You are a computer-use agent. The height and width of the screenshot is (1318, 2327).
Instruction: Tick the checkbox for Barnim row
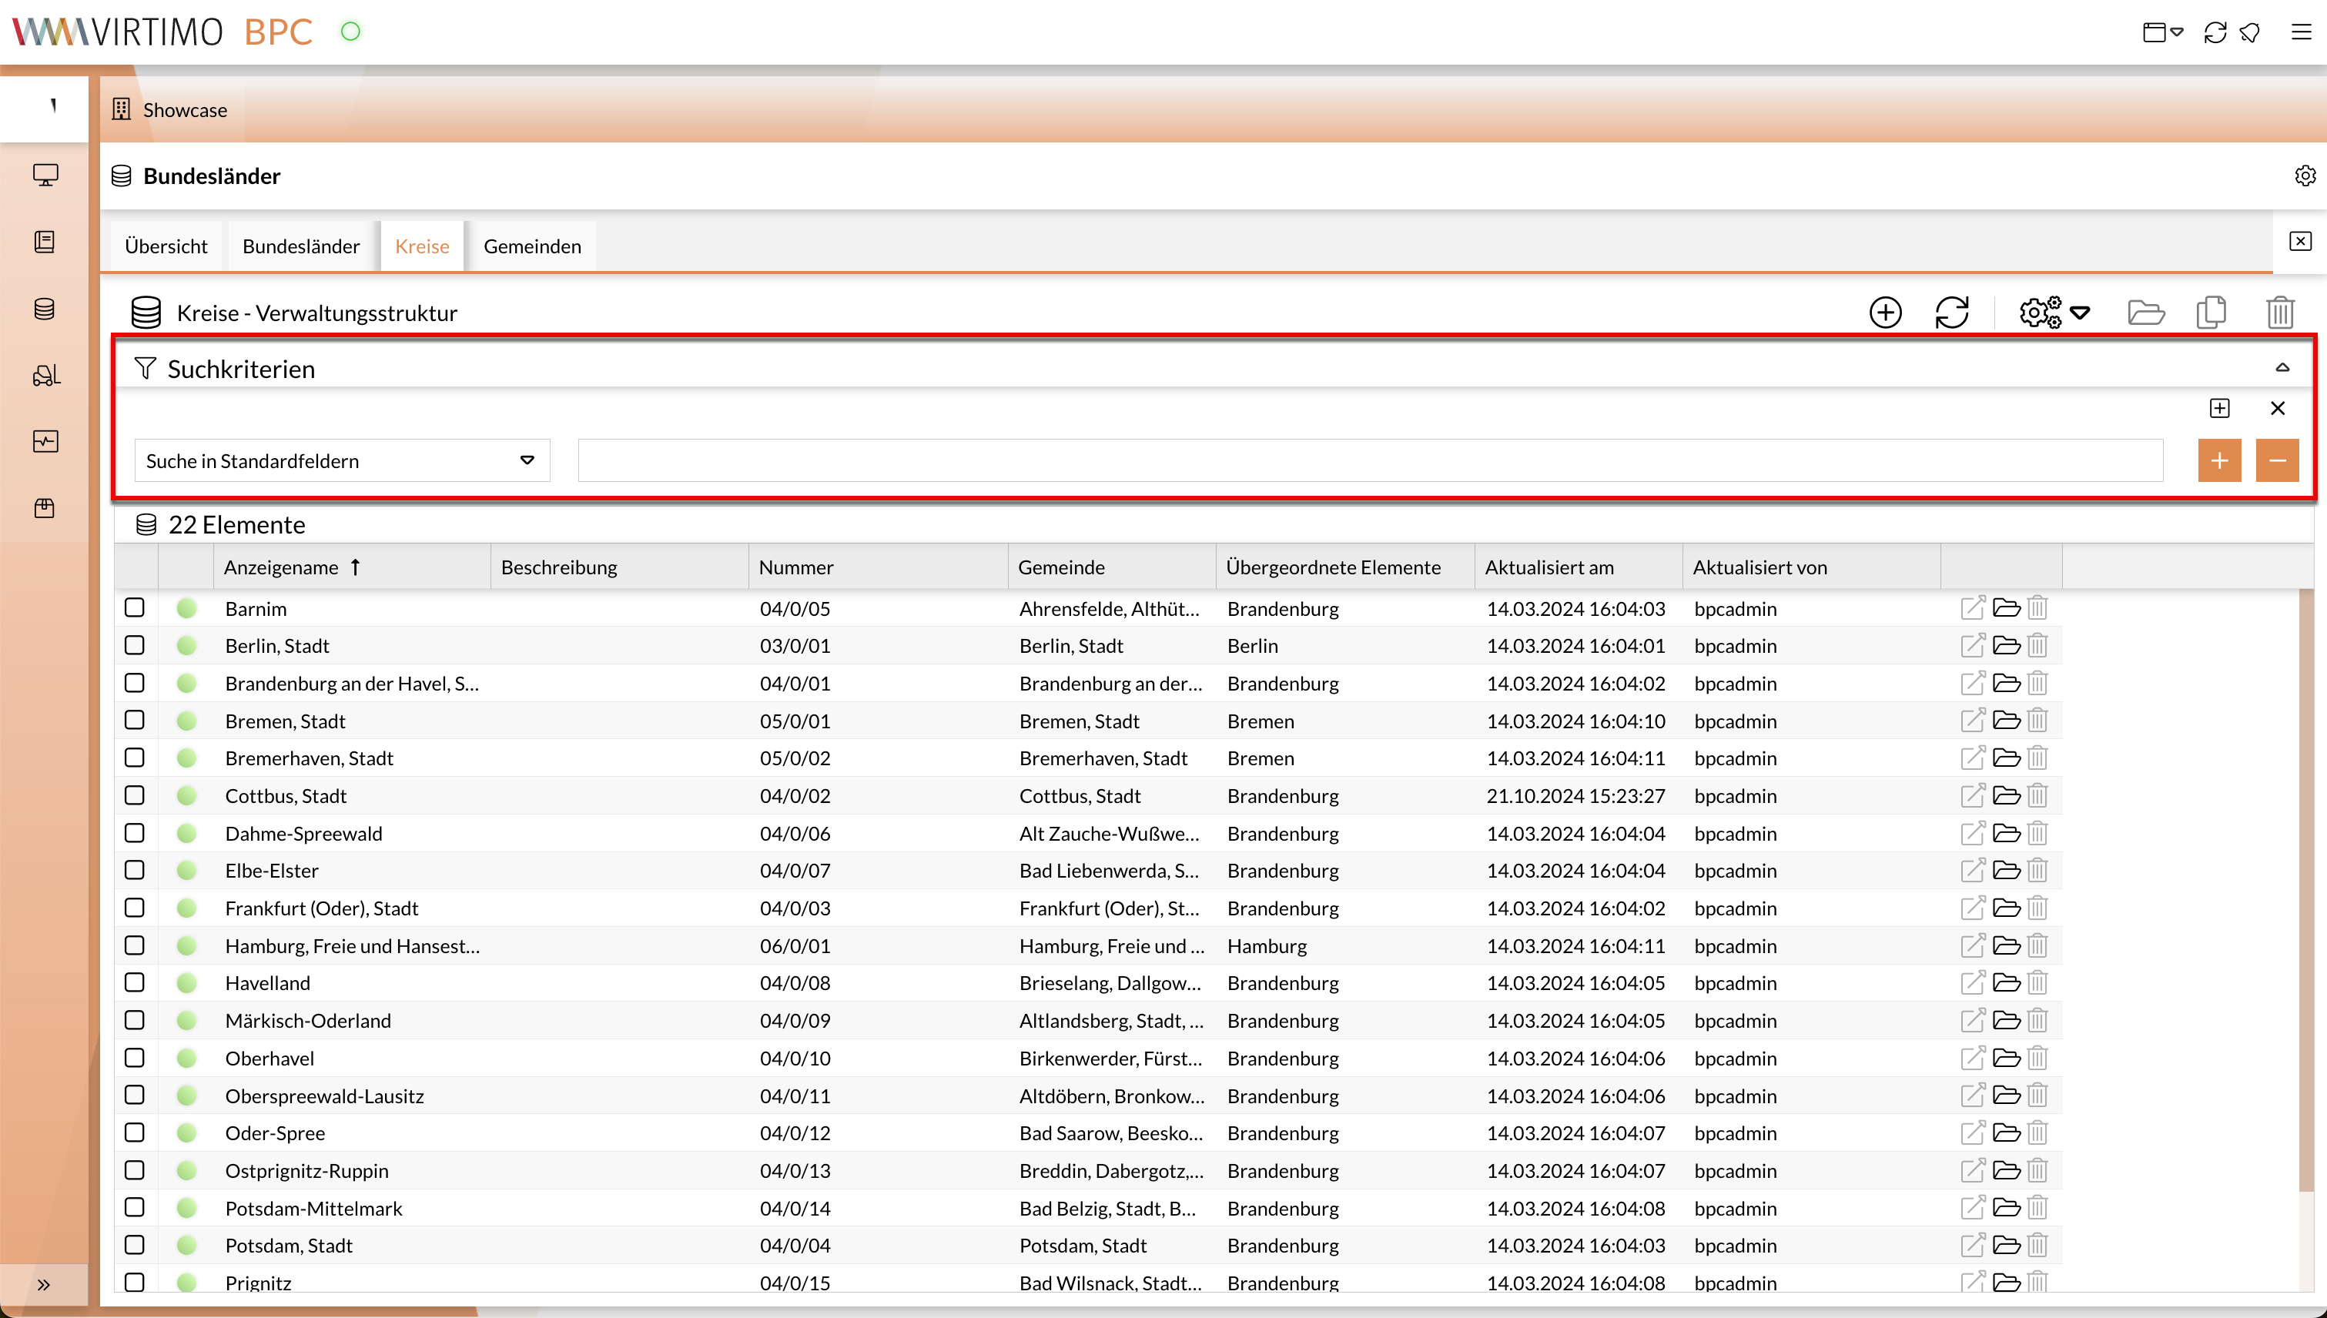click(135, 607)
